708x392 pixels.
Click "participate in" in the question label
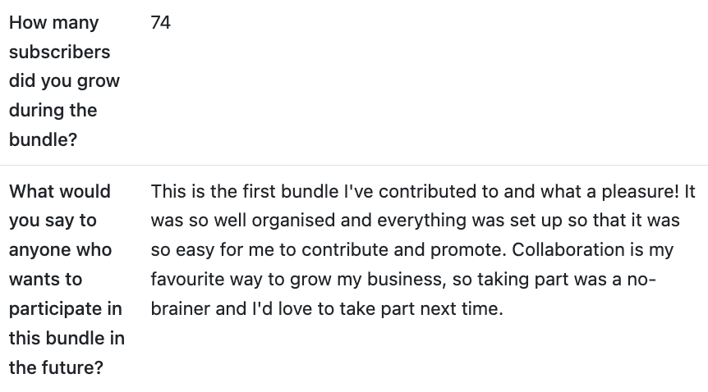[65, 309]
